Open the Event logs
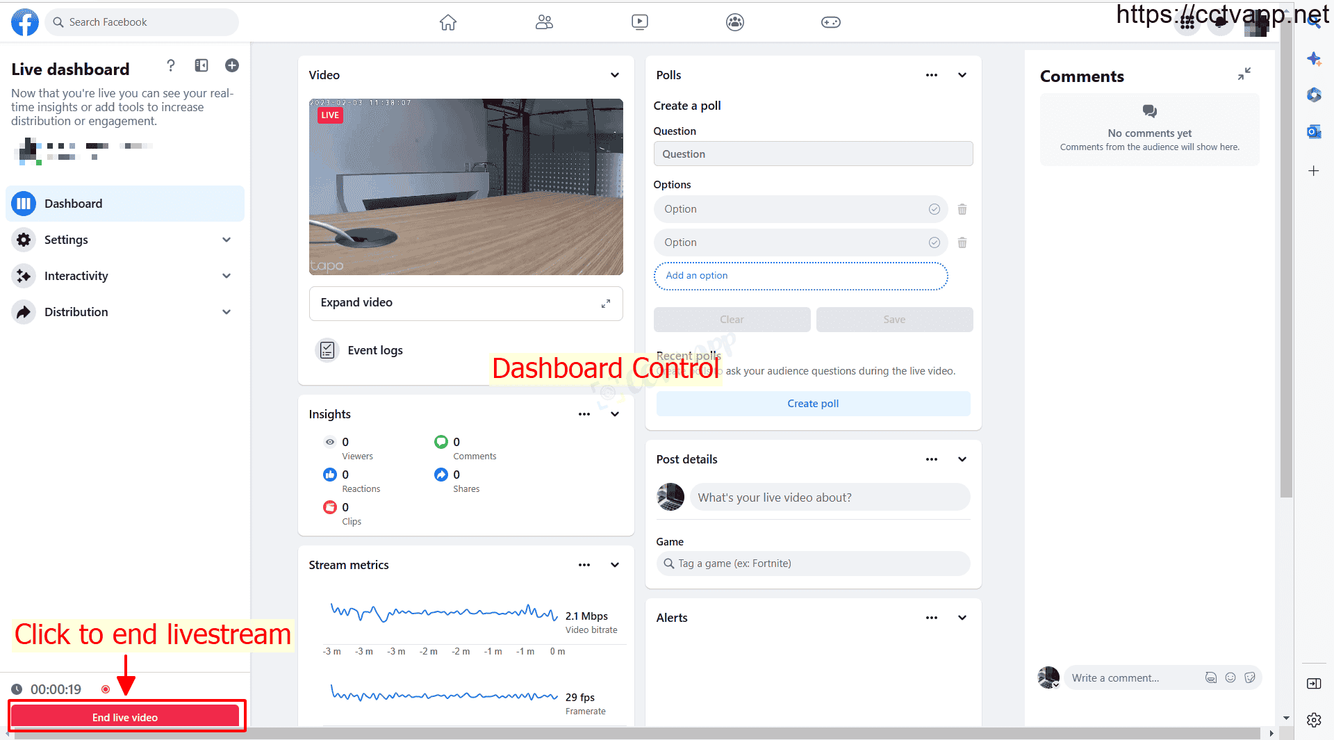 (x=374, y=350)
